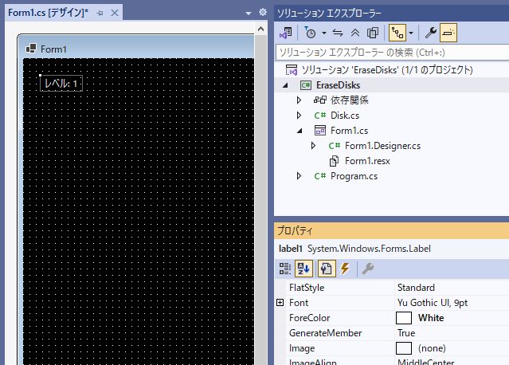Select the Form1.cs [デザイン] tab
The width and height of the screenshot is (509, 365).
(x=46, y=14)
